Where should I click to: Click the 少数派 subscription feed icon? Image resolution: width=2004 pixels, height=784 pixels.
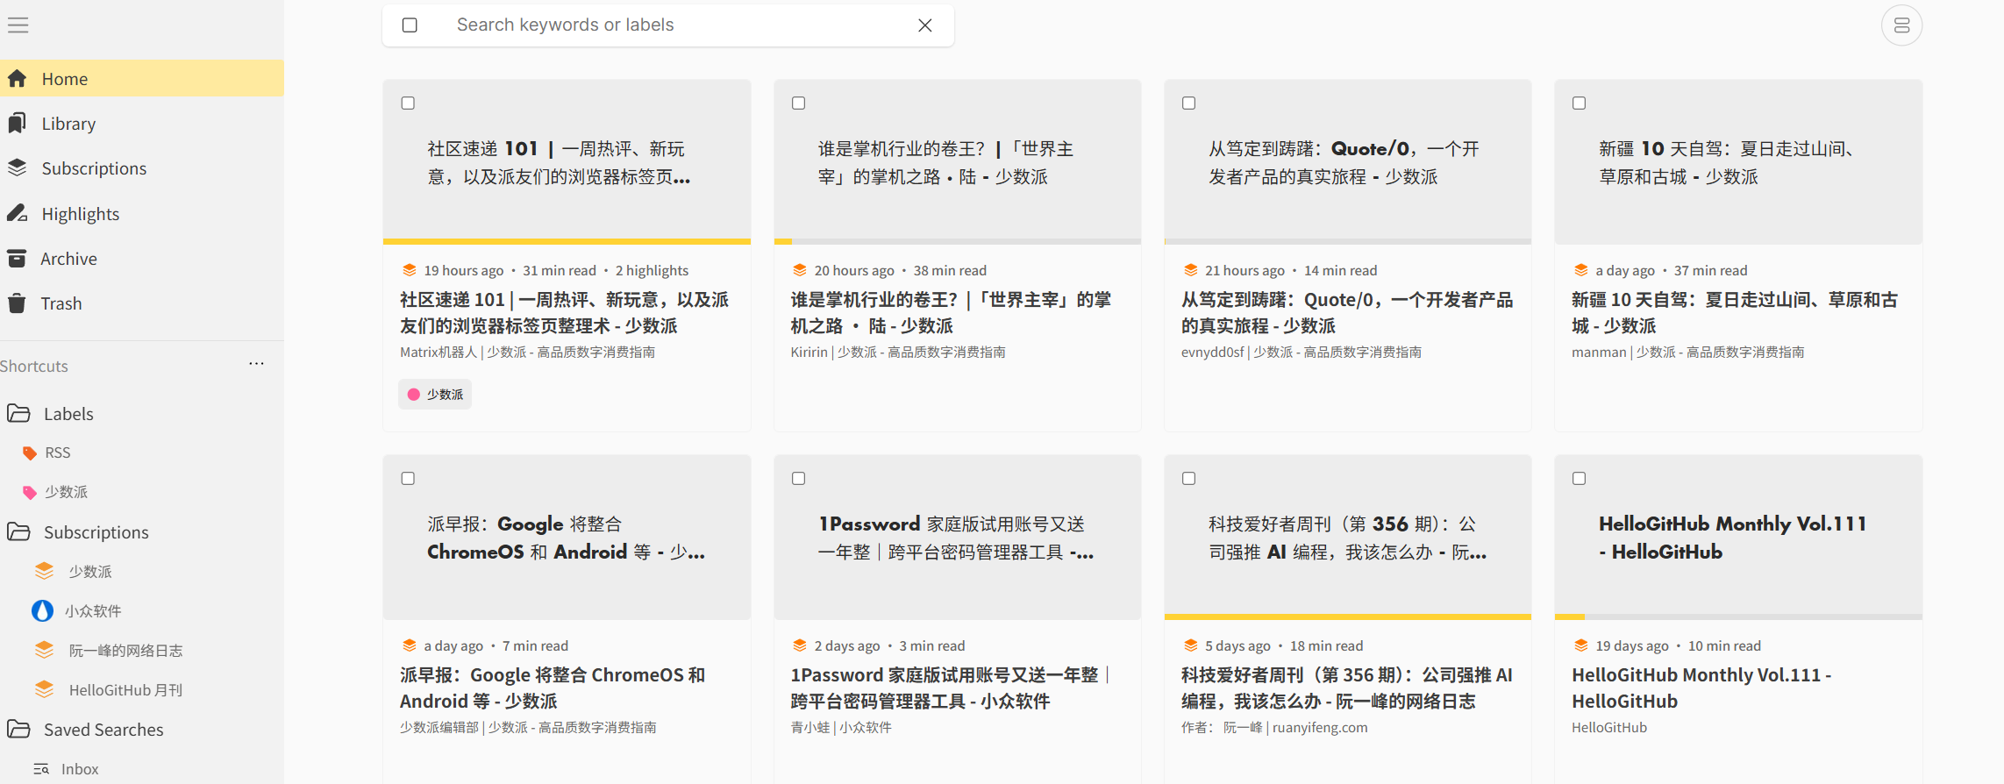pyautogui.click(x=44, y=571)
